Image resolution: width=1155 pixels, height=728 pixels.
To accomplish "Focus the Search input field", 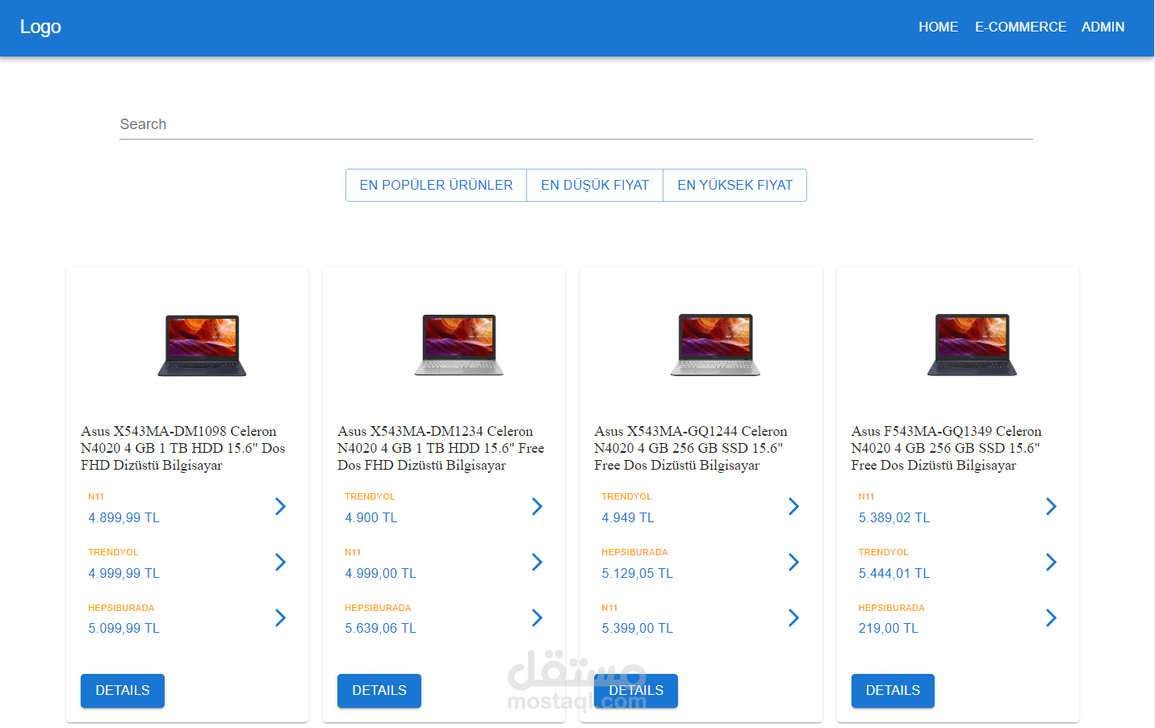I will pyautogui.click(x=576, y=124).
